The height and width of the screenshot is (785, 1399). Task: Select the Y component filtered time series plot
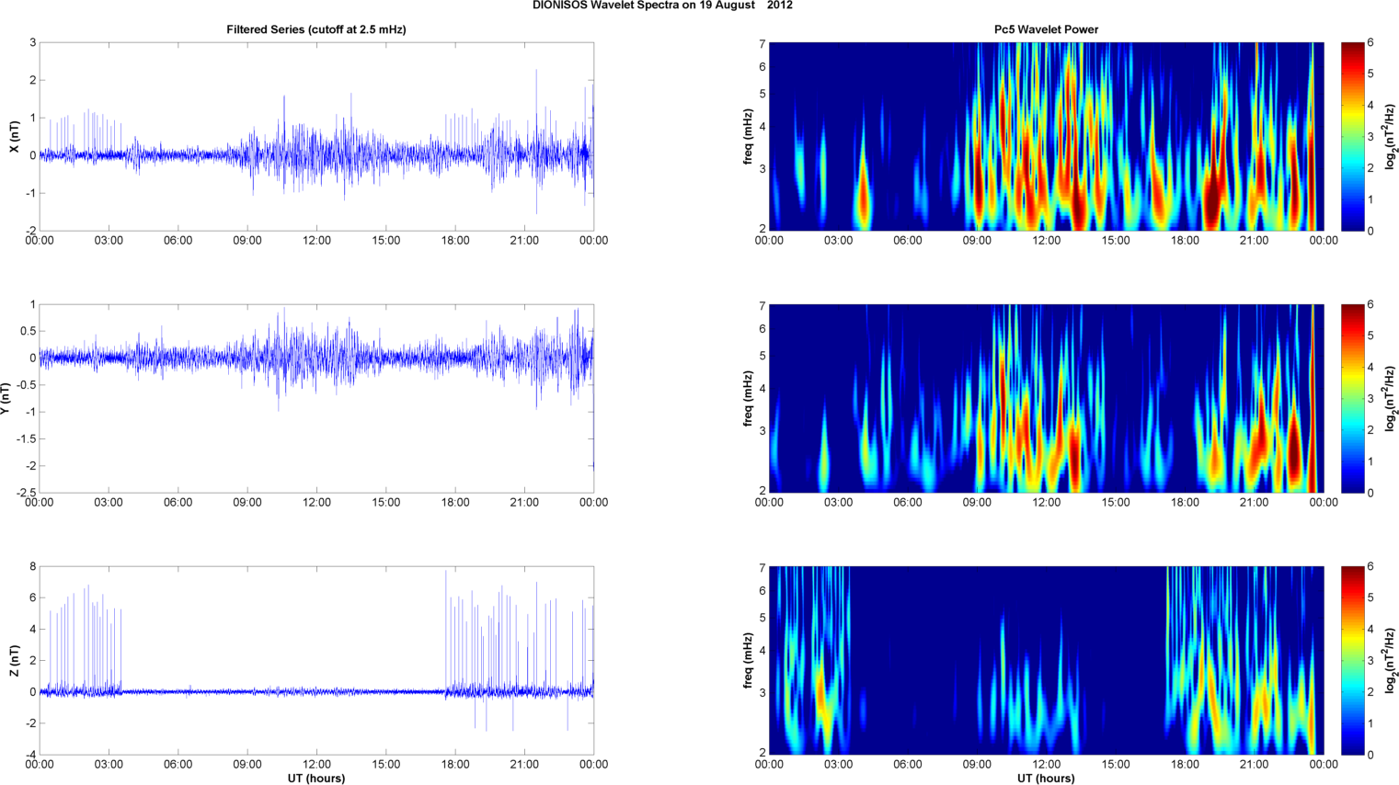(x=316, y=399)
